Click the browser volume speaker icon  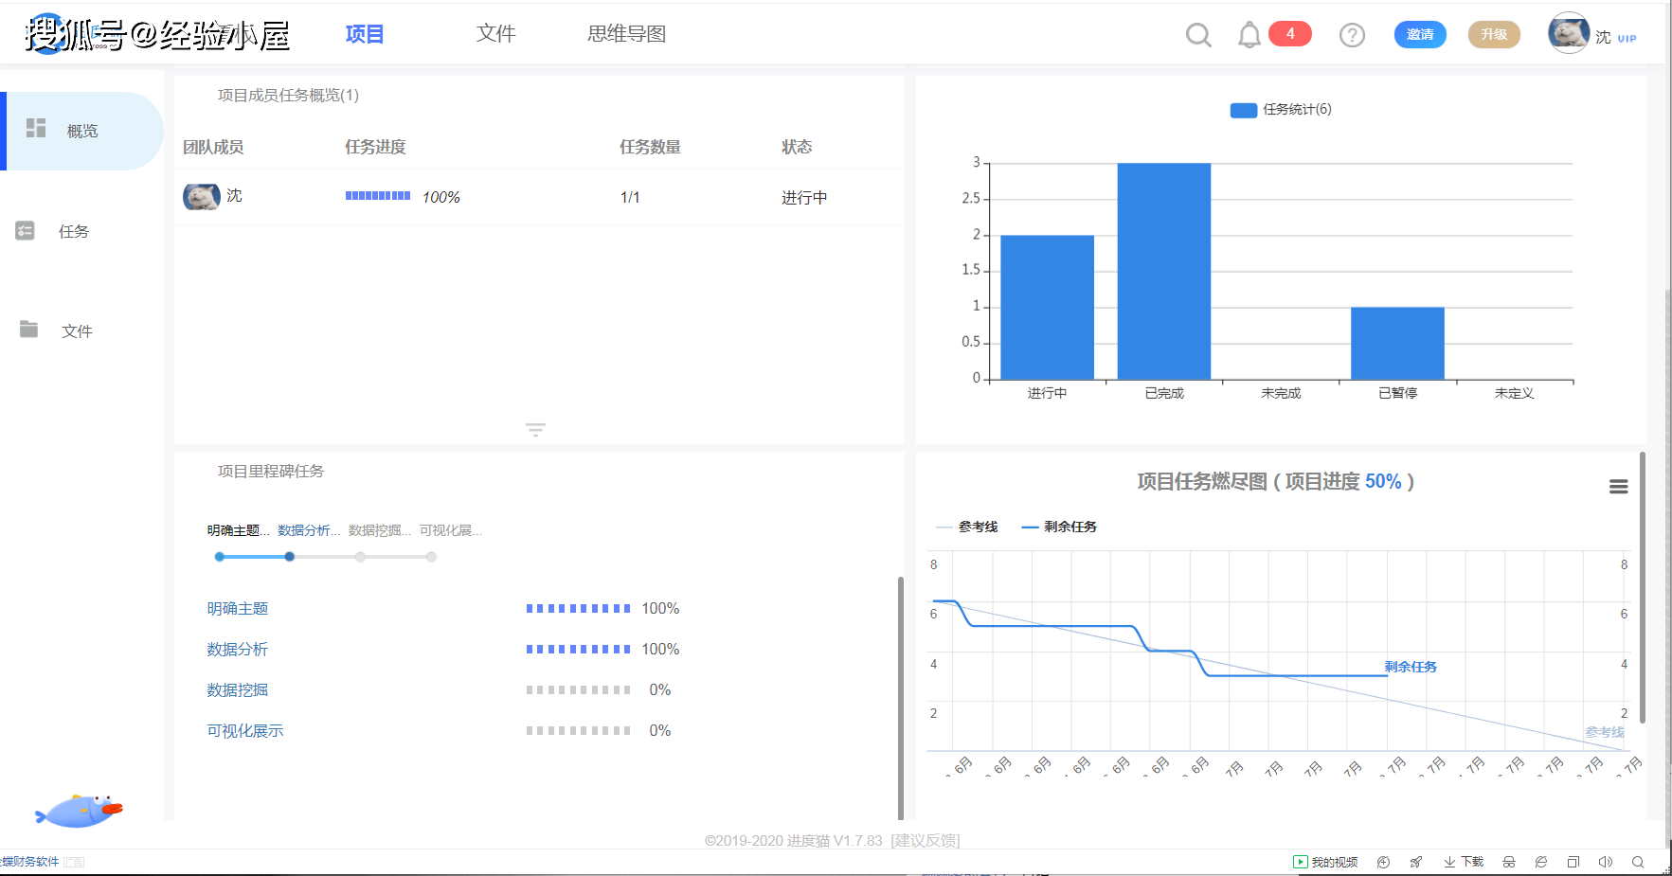1605,862
